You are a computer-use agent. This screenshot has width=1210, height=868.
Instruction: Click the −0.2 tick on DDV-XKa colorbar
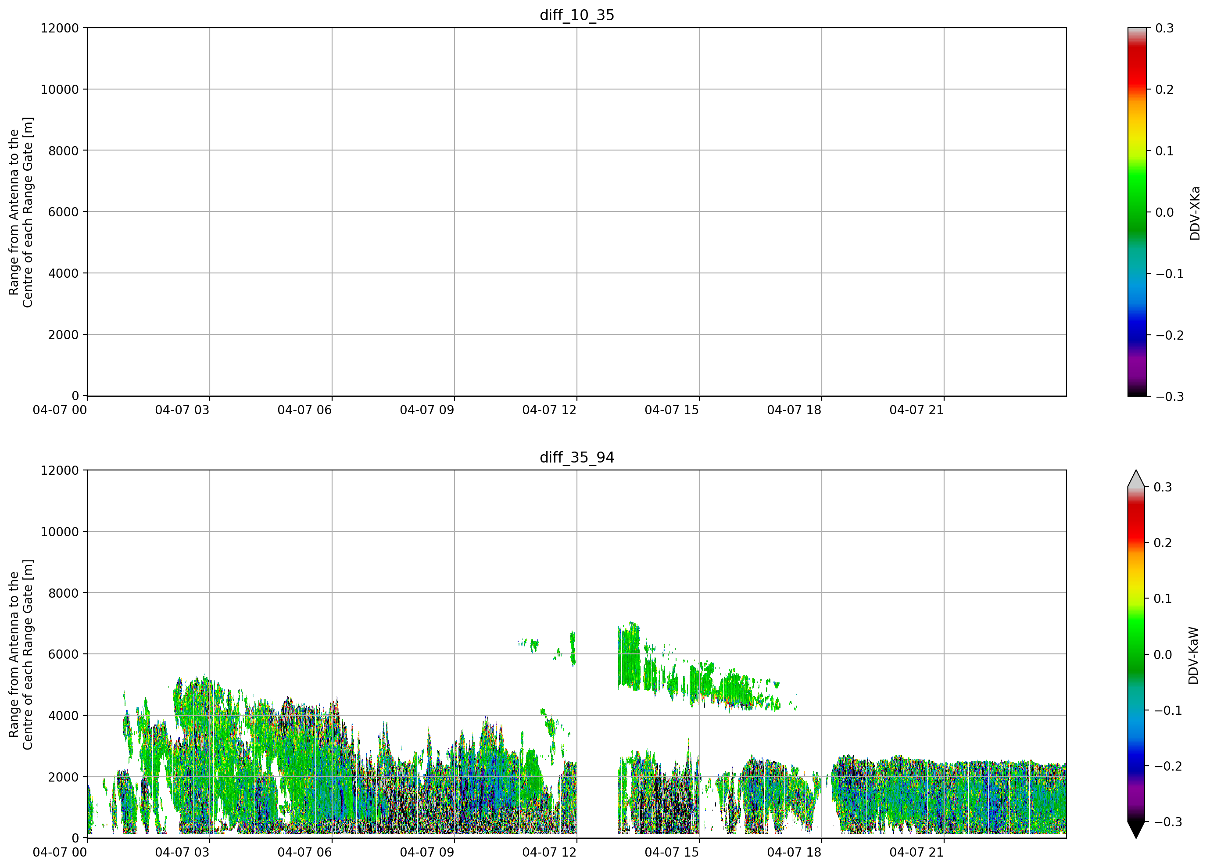click(x=1169, y=335)
